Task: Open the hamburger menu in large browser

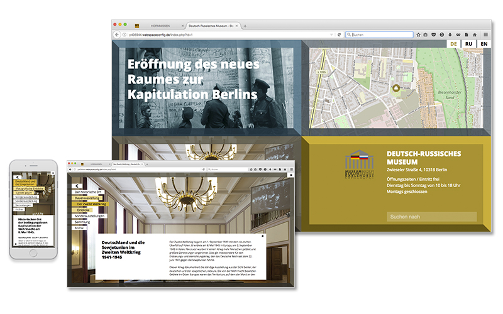Action: [485, 35]
